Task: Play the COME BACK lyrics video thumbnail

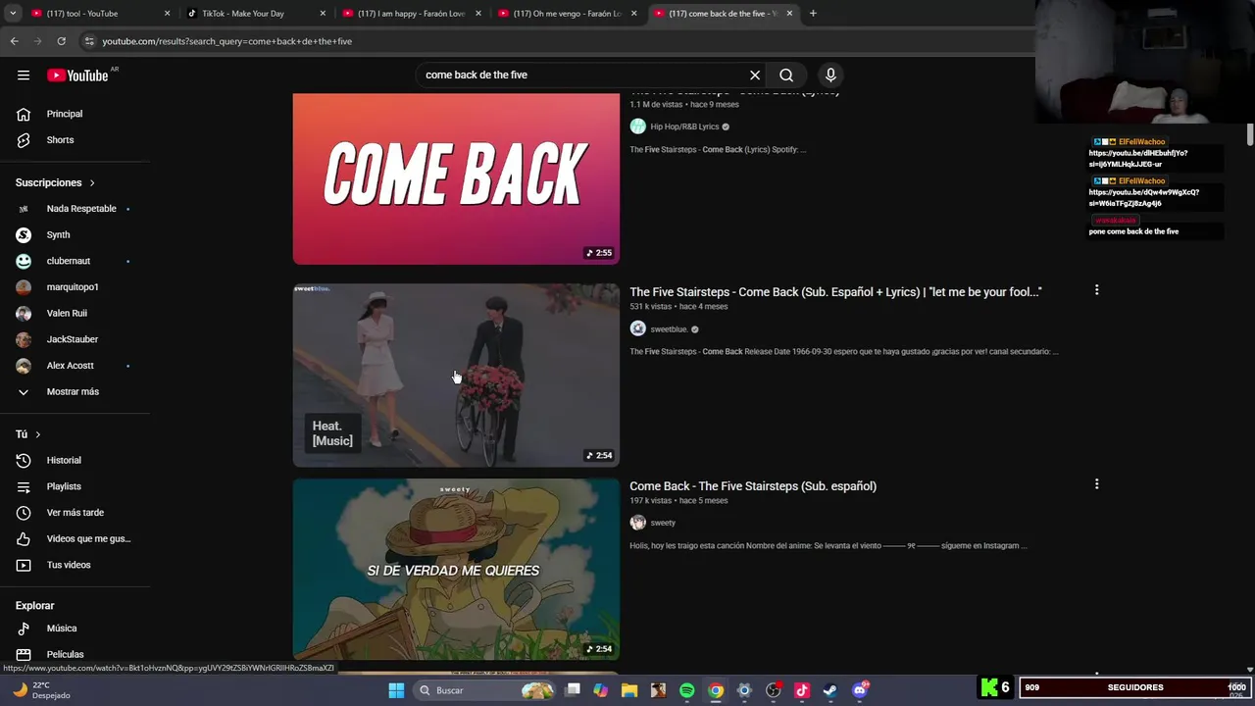Action: point(456,178)
